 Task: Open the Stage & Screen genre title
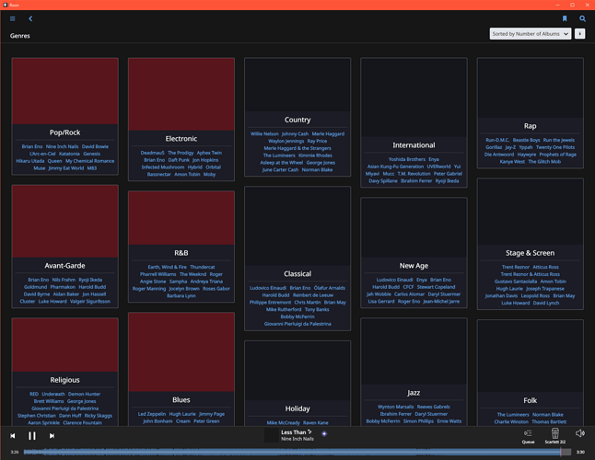tap(531, 253)
